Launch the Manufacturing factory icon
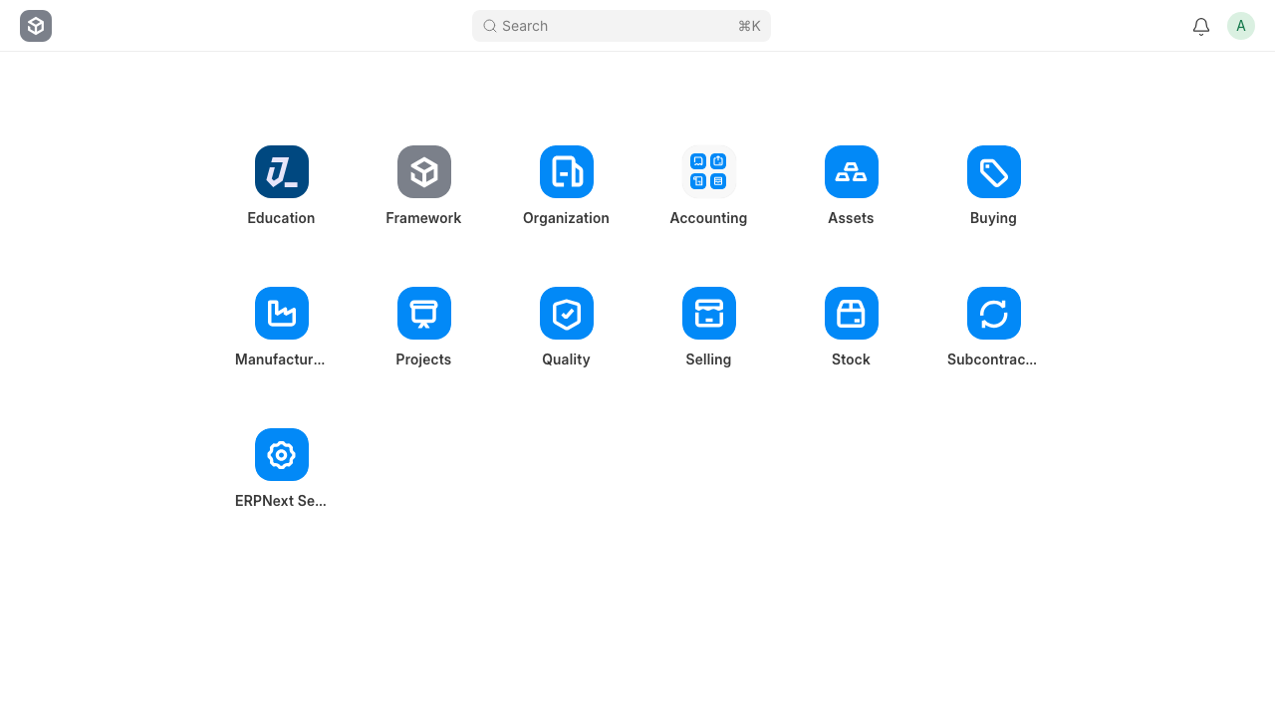The width and height of the screenshot is (1275, 717). [282, 314]
